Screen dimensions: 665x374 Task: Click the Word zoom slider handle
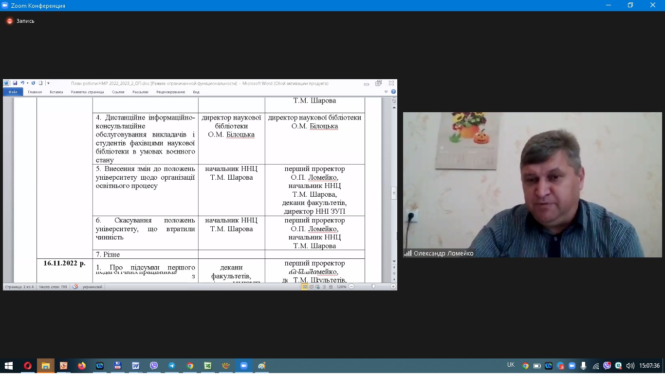tap(373, 287)
